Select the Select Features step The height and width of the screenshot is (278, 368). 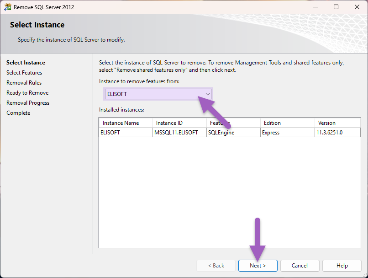click(24, 73)
